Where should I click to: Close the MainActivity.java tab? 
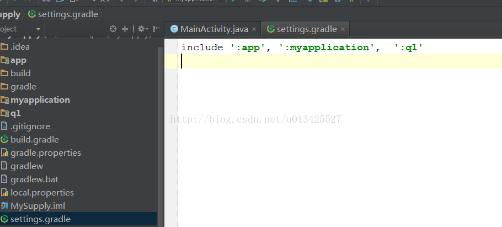click(254, 29)
